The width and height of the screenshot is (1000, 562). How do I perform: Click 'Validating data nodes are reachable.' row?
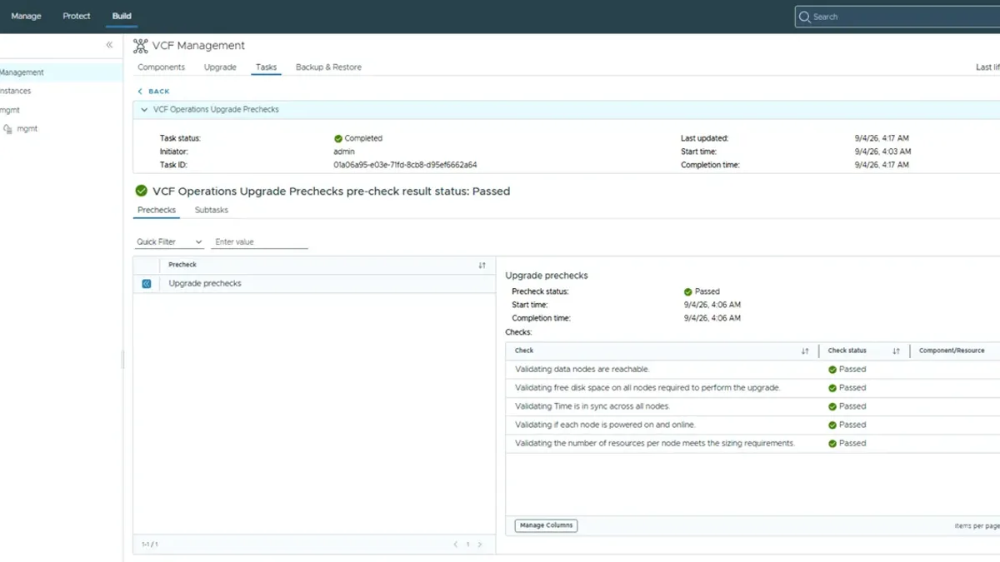752,370
